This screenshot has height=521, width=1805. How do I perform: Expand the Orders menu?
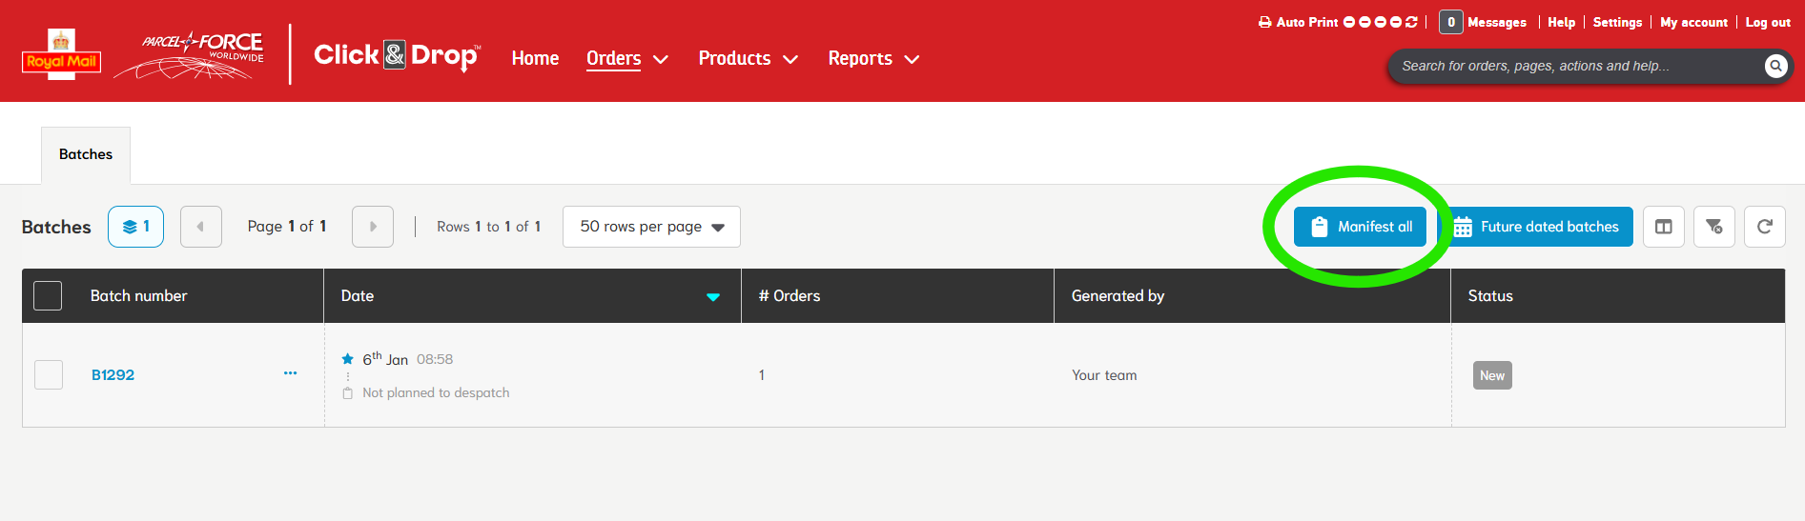click(626, 59)
